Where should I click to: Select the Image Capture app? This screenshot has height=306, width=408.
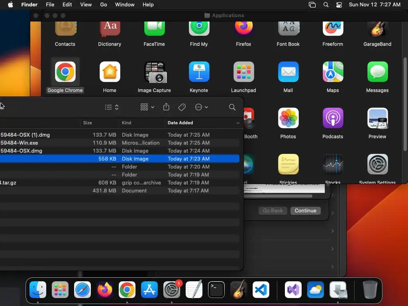click(x=155, y=72)
